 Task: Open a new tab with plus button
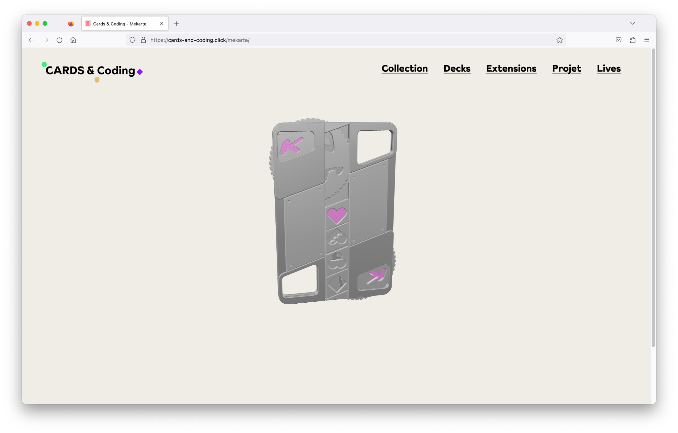(x=176, y=24)
